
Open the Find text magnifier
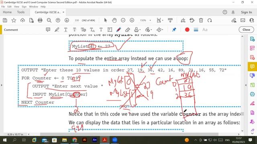pyautogui.click(x=49, y=20)
